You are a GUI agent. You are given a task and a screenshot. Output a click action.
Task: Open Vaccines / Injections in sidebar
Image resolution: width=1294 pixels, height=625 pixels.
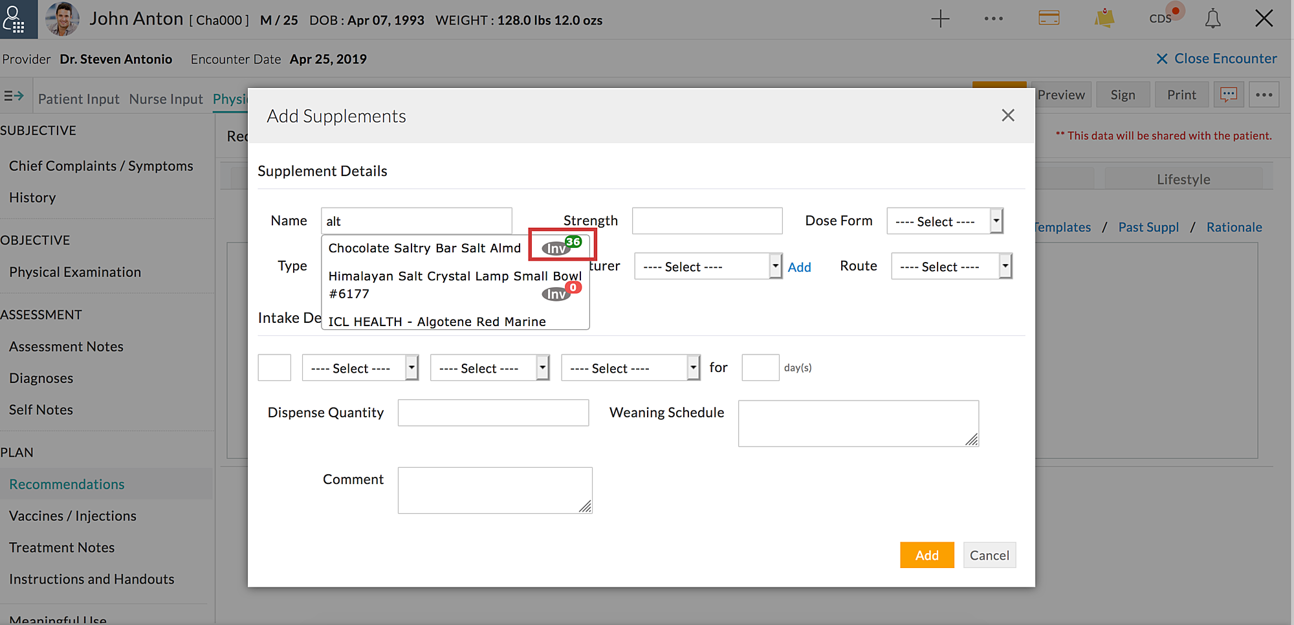72,516
